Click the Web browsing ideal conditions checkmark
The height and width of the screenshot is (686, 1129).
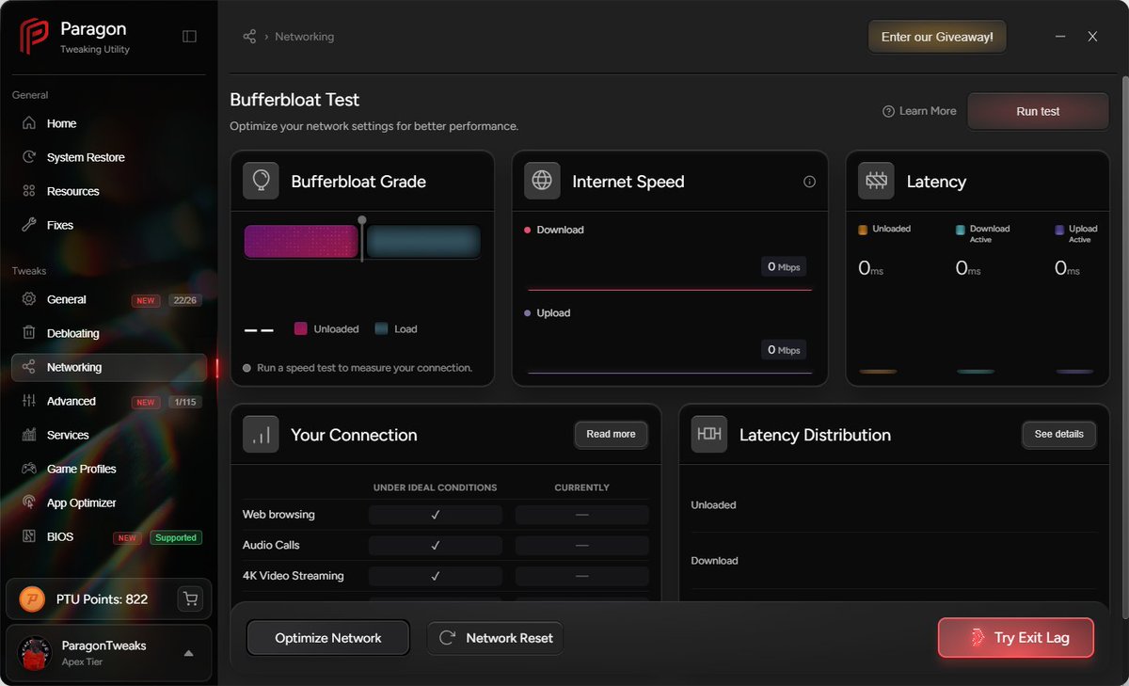[436, 515]
